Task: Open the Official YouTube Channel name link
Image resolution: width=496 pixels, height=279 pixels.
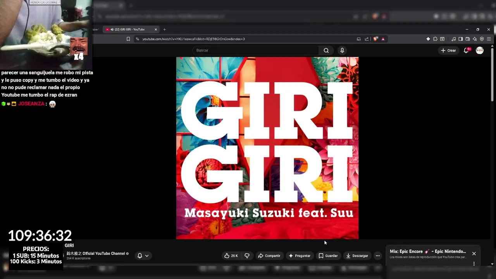Action: pyautogui.click(x=96, y=253)
